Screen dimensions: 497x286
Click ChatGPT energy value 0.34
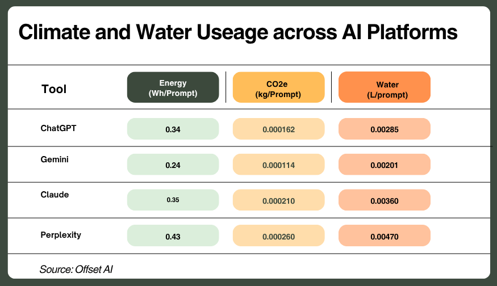[x=173, y=129]
